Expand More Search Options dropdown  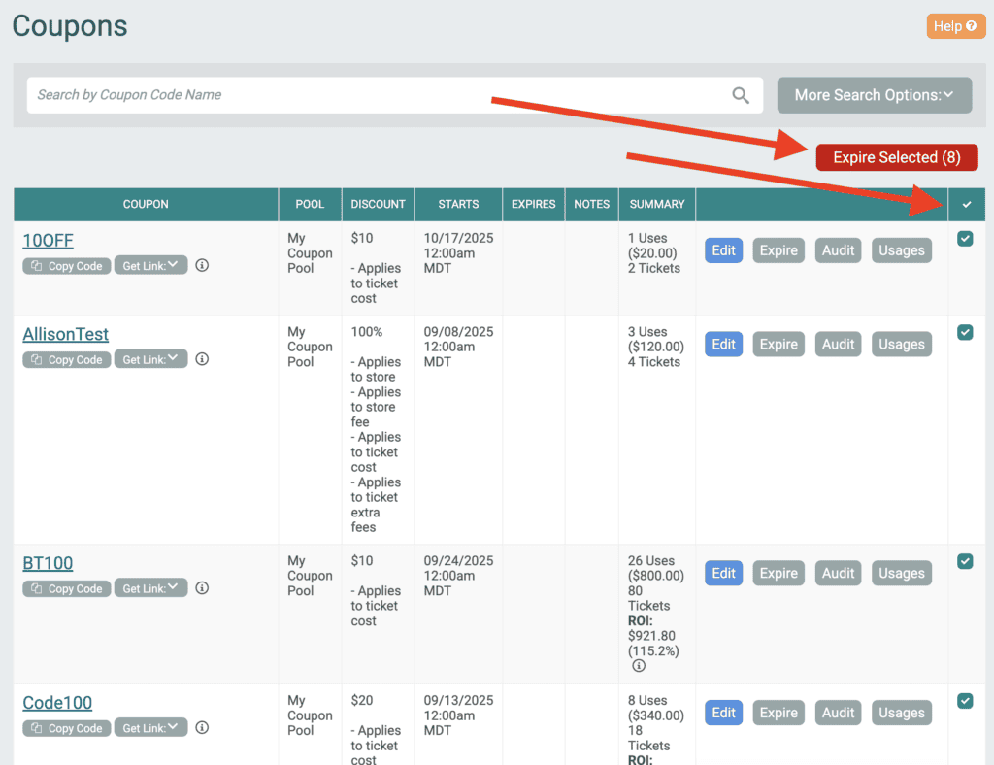click(875, 95)
